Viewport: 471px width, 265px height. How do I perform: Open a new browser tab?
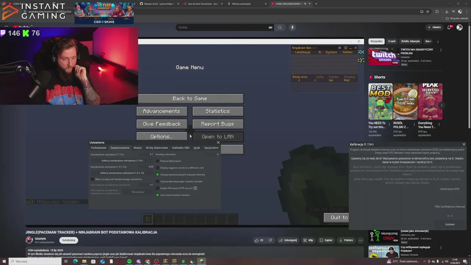[x=316, y=4]
